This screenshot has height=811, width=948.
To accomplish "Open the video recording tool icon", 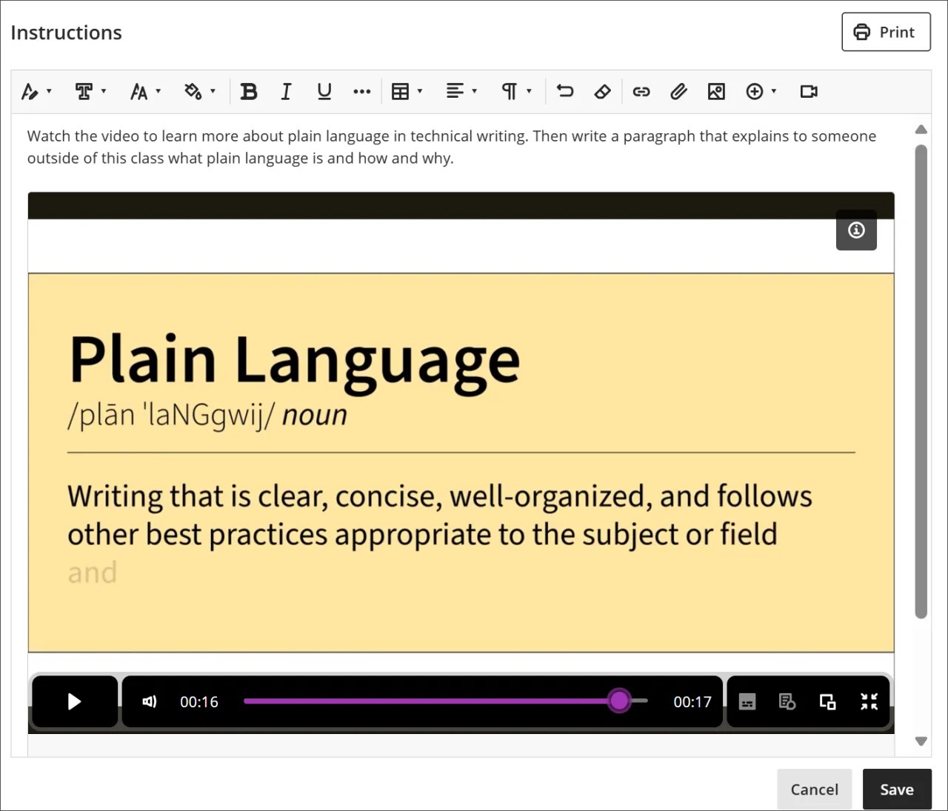I will point(808,91).
